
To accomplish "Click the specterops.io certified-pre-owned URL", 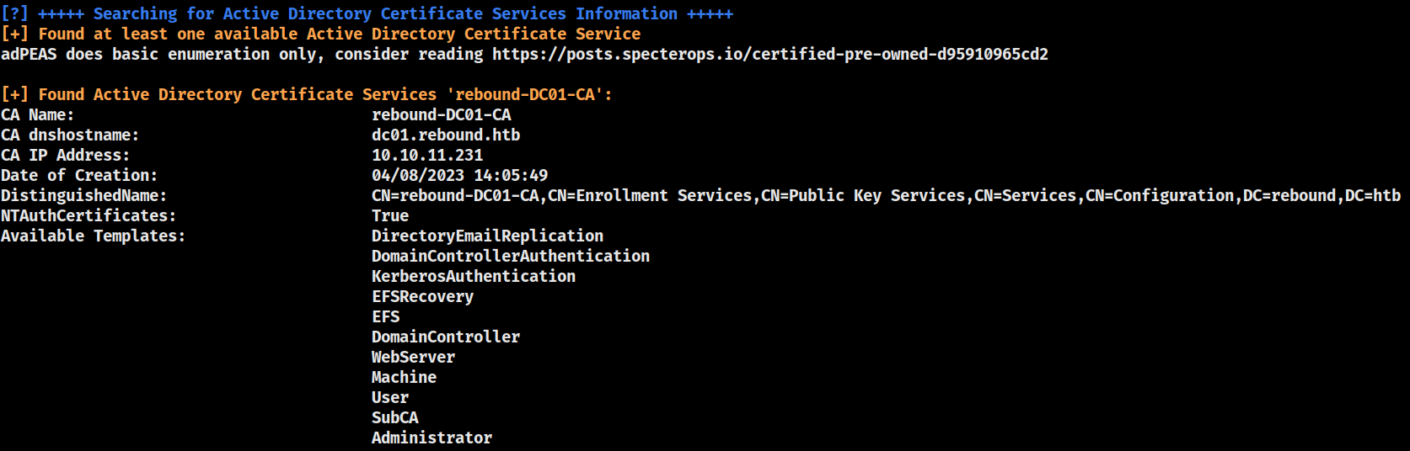I will pyautogui.click(x=770, y=55).
